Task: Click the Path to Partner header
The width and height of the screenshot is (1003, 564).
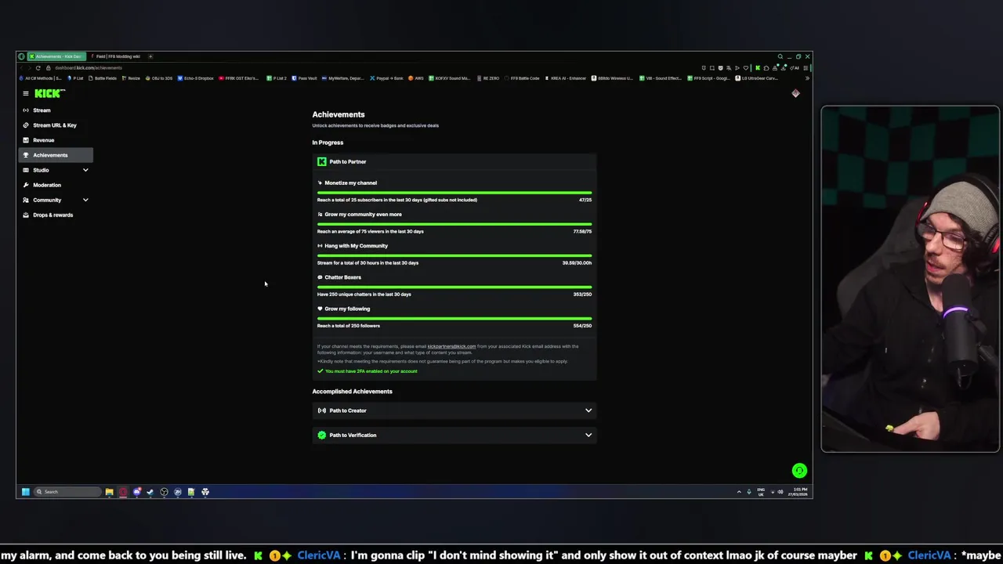Action: (x=454, y=161)
